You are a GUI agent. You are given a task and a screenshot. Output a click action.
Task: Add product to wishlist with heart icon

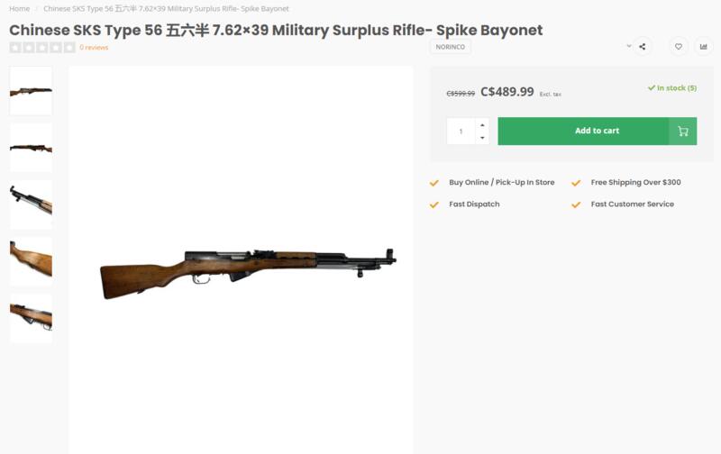pos(679,47)
